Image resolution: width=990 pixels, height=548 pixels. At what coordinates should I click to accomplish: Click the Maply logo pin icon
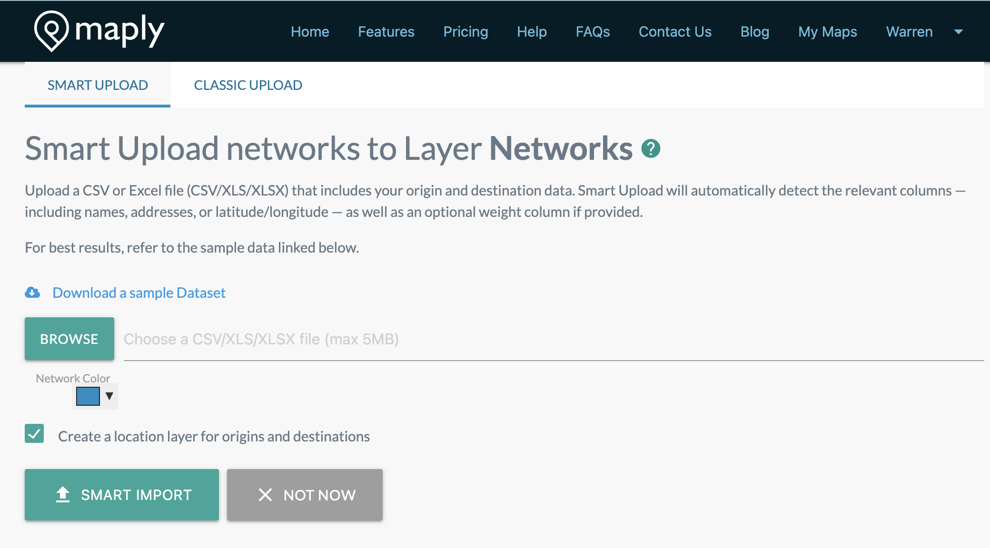[x=51, y=30]
